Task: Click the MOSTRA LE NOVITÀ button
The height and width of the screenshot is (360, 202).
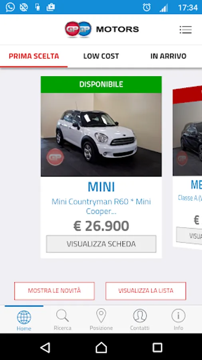Action: (55, 291)
